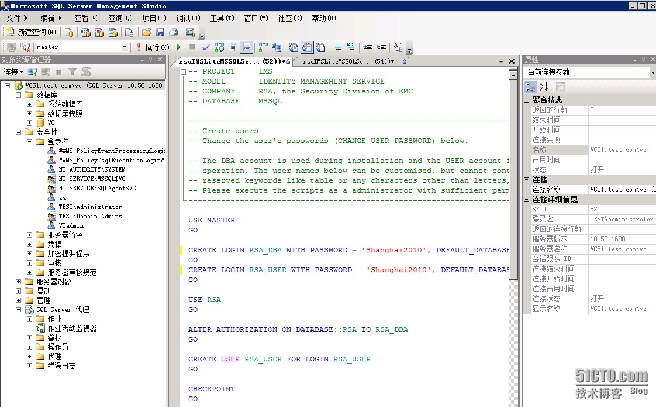Click the Results to Text icon
This screenshot has width=656, height=407.
click(294, 47)
